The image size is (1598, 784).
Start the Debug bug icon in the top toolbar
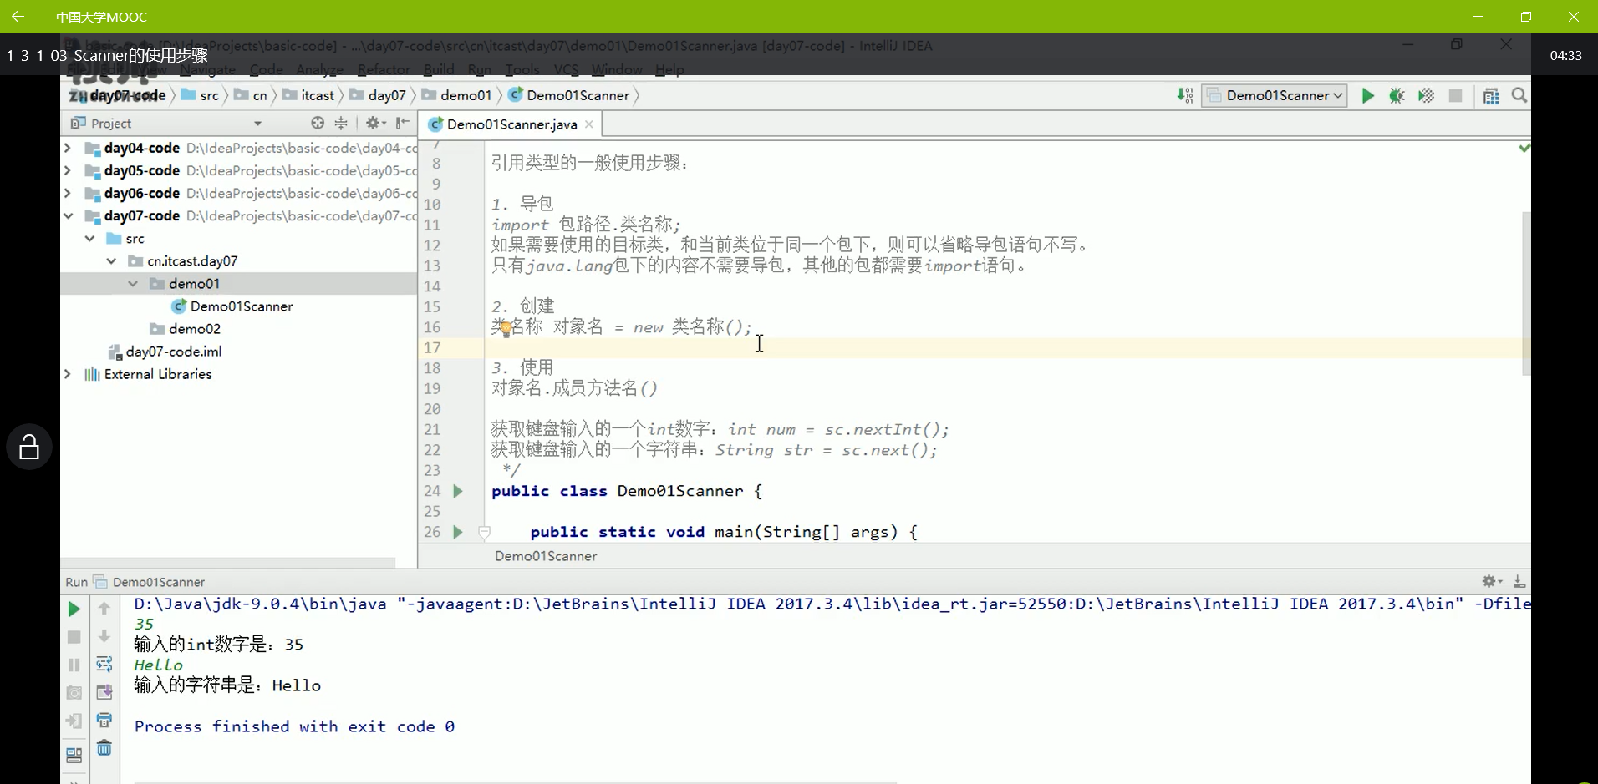click(x=1397, y=96)
